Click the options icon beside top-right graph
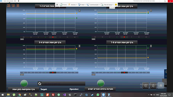The width and height of the screenshot is (173, 97). (151, 11)
